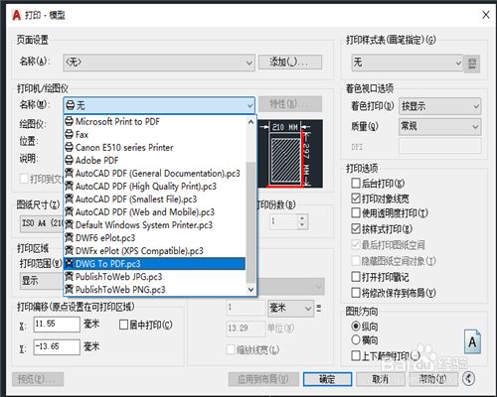Choose AutoCAD PDF (Smallest File).pc3
The height and width of the screenshot is (397, 497).
(155, 198)
